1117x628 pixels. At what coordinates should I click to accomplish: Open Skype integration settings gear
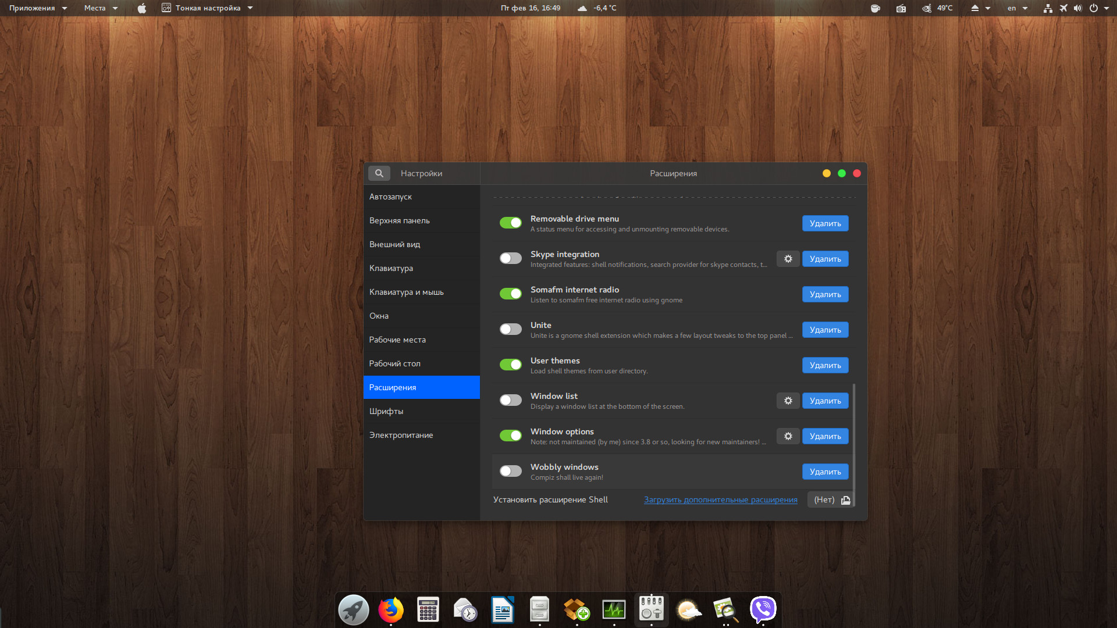point(788,259)
